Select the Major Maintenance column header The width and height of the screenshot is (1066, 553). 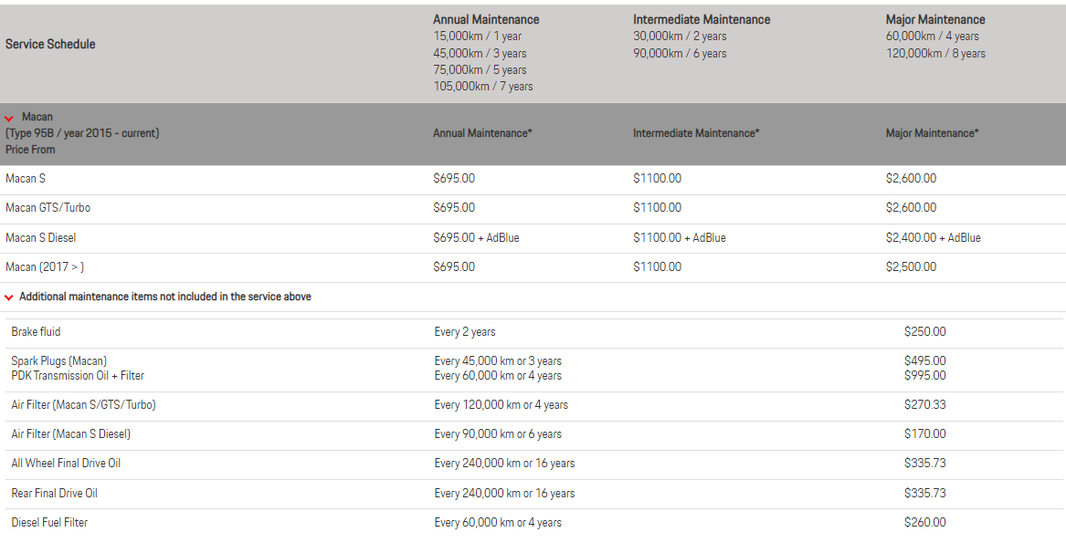[935, 19]
